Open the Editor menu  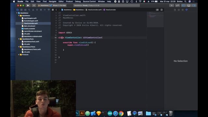pyautogui.click(x=61, y=1)
